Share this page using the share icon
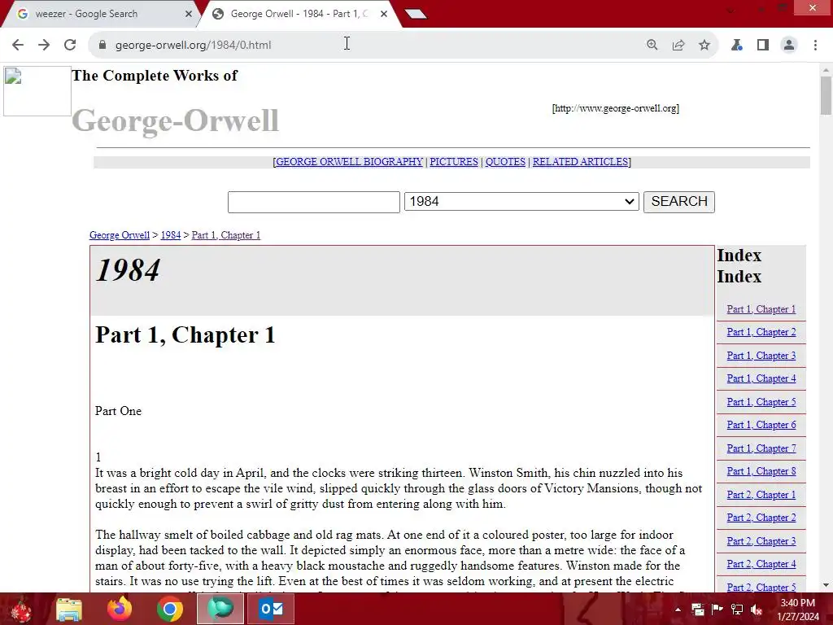The height and width of the screenshot is (625, 833). [x=678, y=46]
